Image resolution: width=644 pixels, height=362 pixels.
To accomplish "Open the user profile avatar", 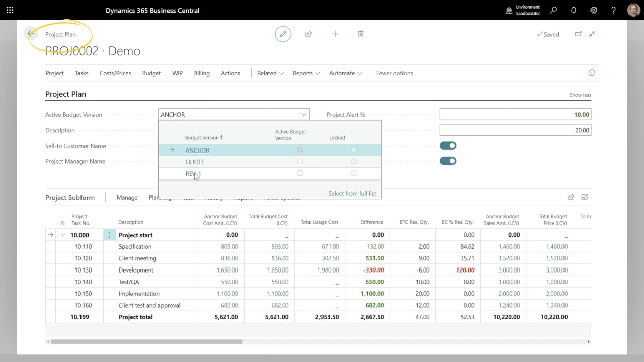I will [633, 10].
